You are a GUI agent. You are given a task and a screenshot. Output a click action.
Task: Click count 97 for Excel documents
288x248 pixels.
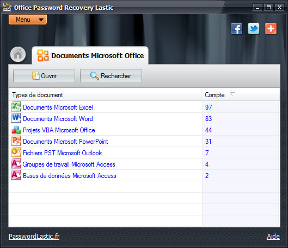coord(209,107)
